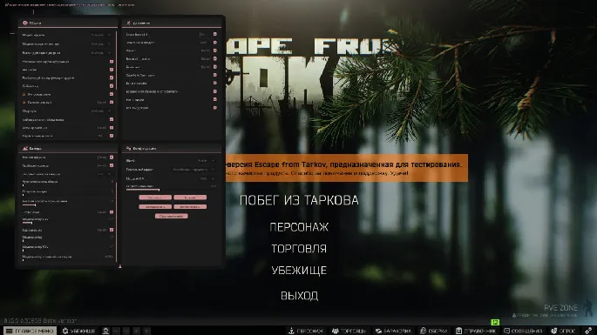
Task: Toggle topmost checkbox in lower-left overlay panel
Action: point(112,157)
